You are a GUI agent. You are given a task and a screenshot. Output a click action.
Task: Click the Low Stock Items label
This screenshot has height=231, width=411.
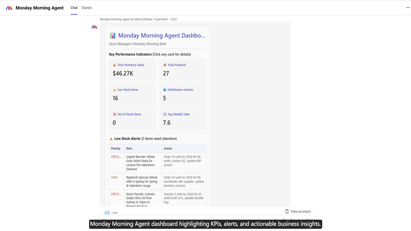pyautogui.click(x=128, y=90)
